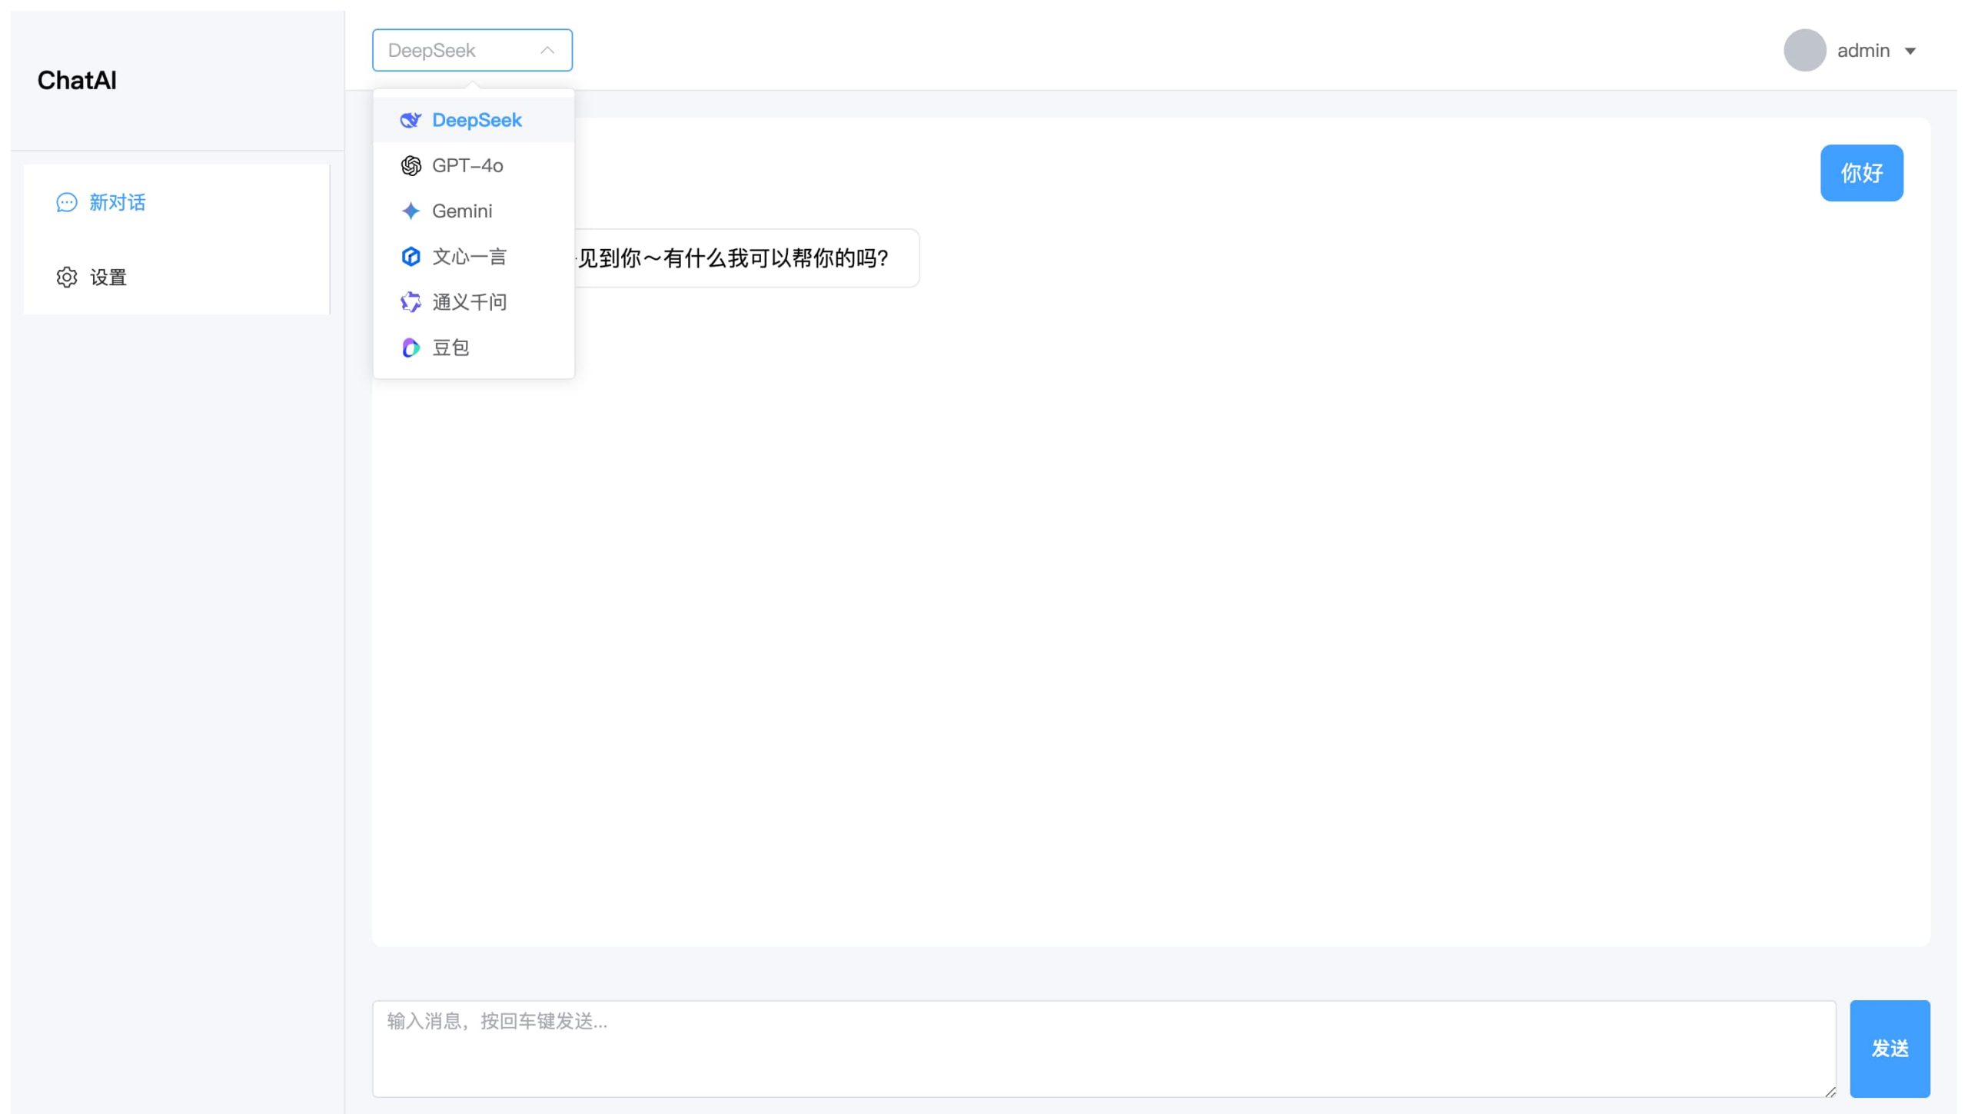Open the admin user menu arrow
The image size is (1968, 1114).
pyautogui.click(x=1910, y=52)
